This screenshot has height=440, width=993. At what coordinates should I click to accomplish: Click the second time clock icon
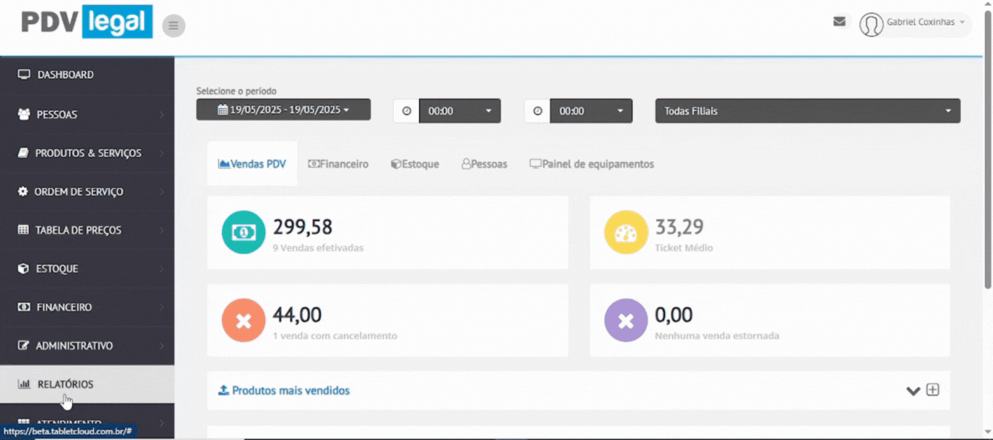click(538, 111)
